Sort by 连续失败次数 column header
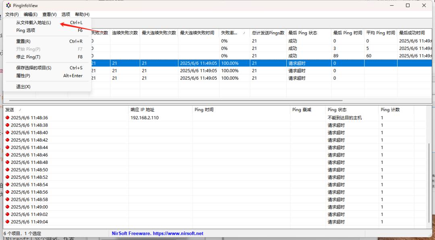This screenshot has width=435, height=240. (125, 33)
